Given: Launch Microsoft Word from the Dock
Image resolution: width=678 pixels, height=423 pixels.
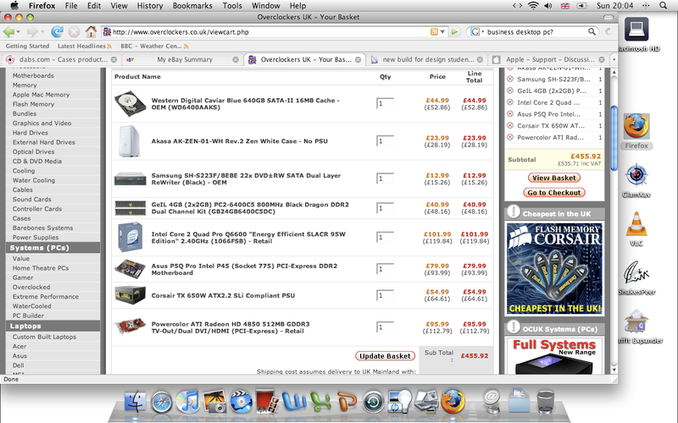Looking at the screenshot, I should pos(294,402).
